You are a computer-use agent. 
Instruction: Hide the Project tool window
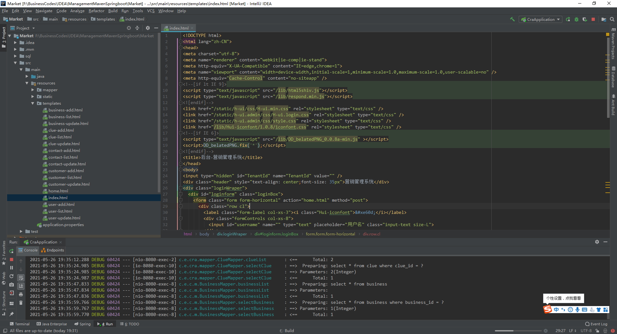click(156, 28)
